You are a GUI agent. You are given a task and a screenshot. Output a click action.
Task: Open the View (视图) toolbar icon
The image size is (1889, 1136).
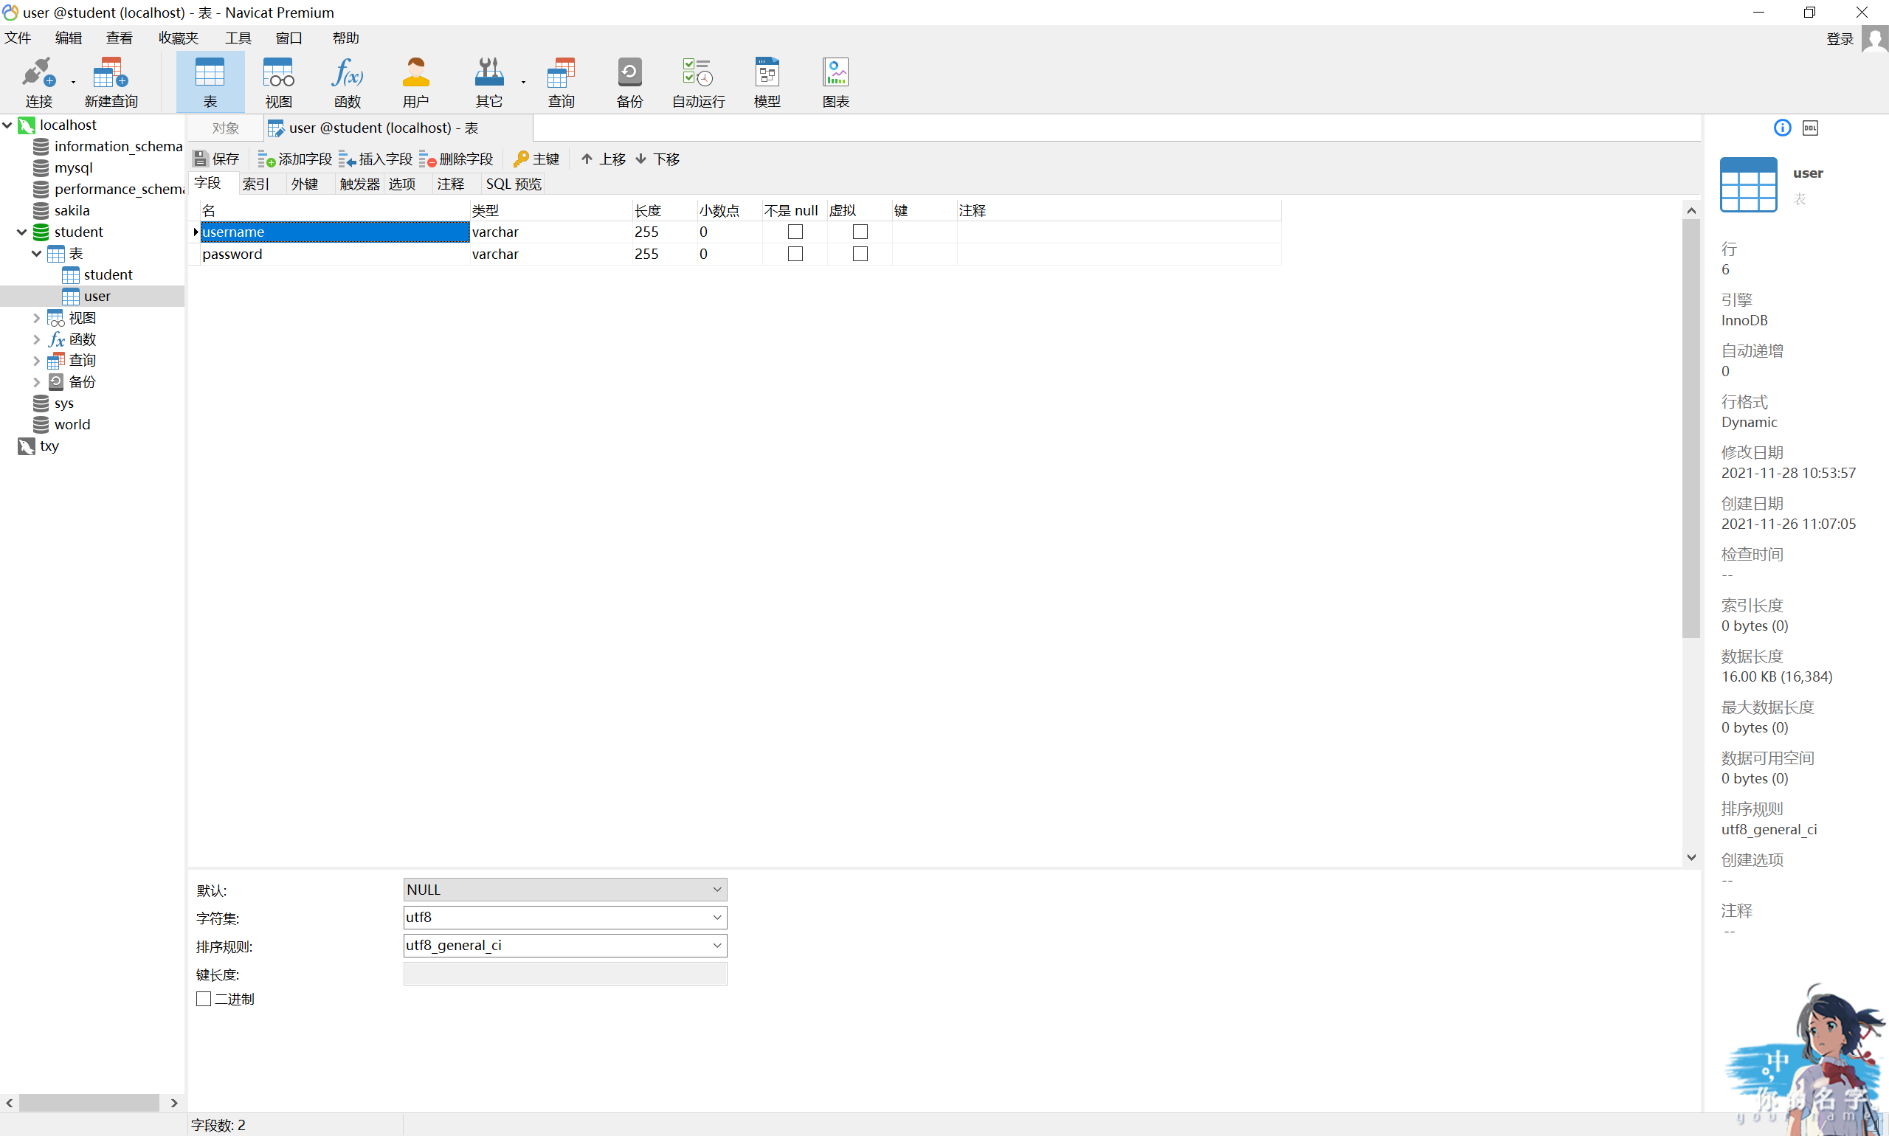279,82
